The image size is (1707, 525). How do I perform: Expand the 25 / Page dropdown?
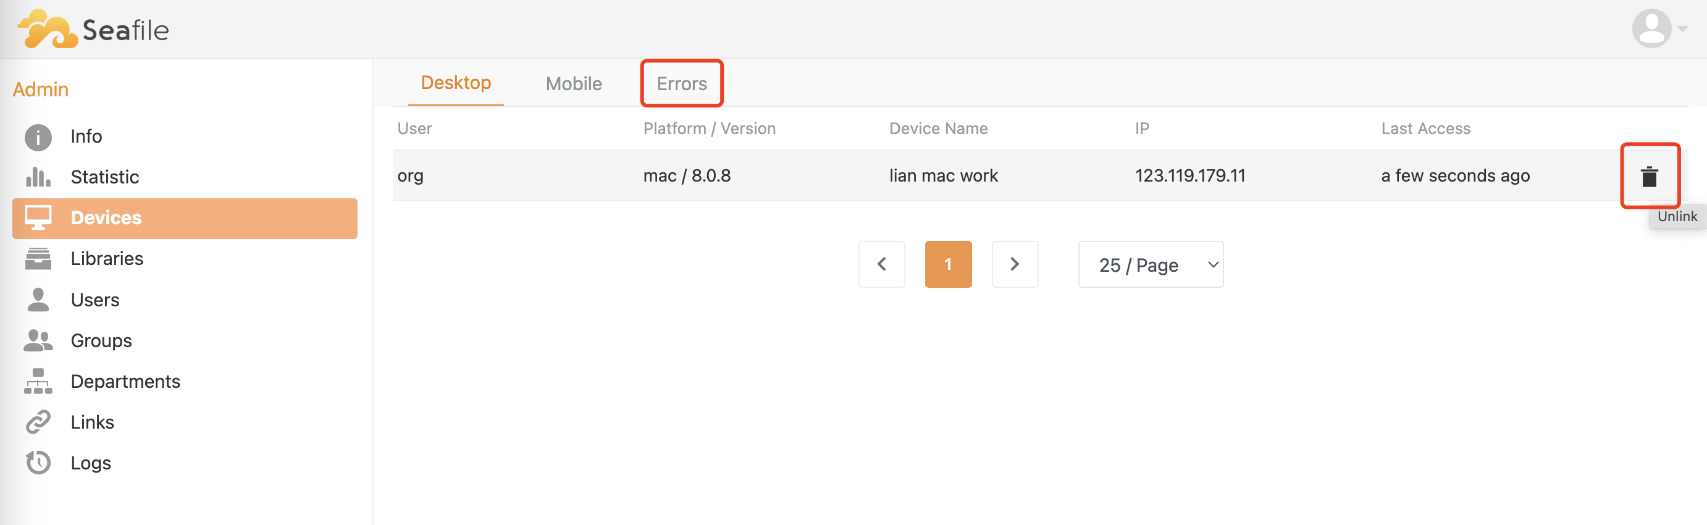1151,264
